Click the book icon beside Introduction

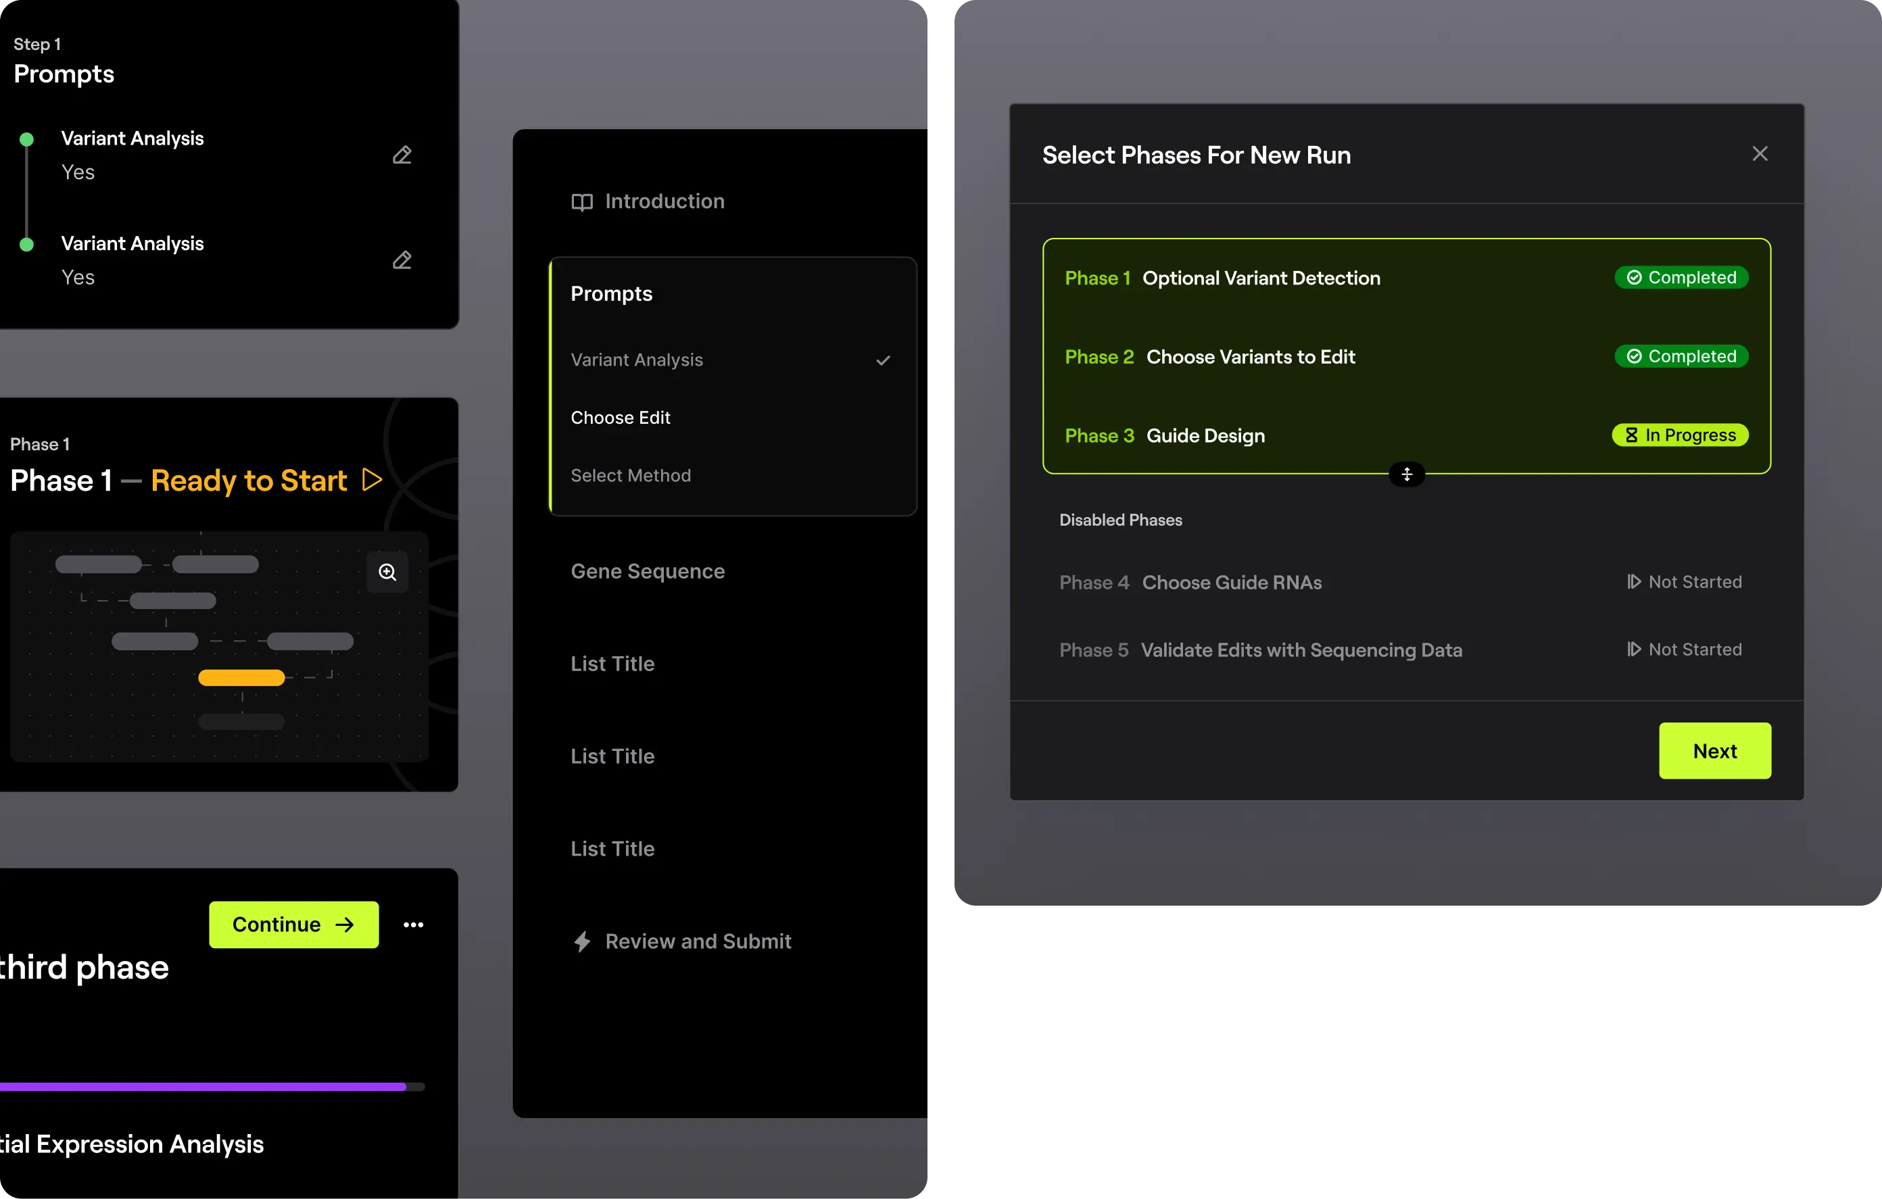pyautogui.click(x=581, y=203)
